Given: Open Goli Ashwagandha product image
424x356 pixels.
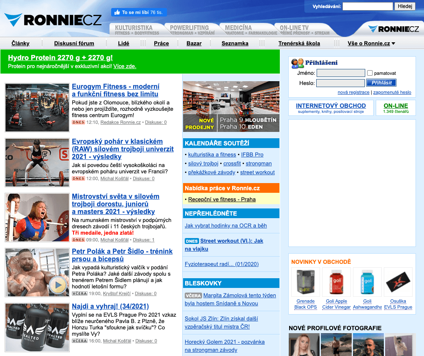Looking at the screenshot, I should [x=367, y=282].
